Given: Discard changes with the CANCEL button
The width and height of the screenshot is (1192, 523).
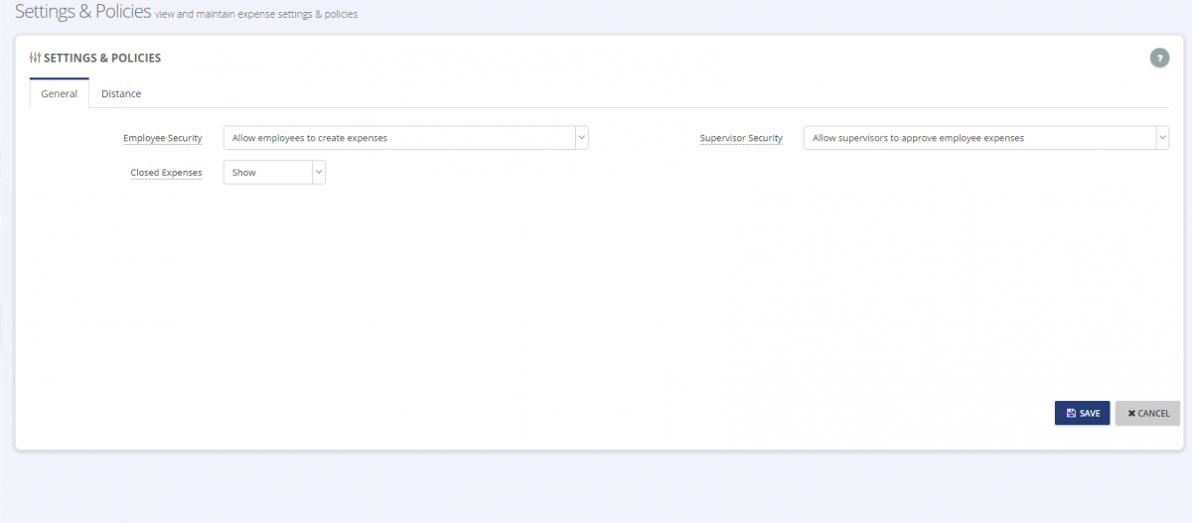Looking at the screenshot, I should point(1147,413).
